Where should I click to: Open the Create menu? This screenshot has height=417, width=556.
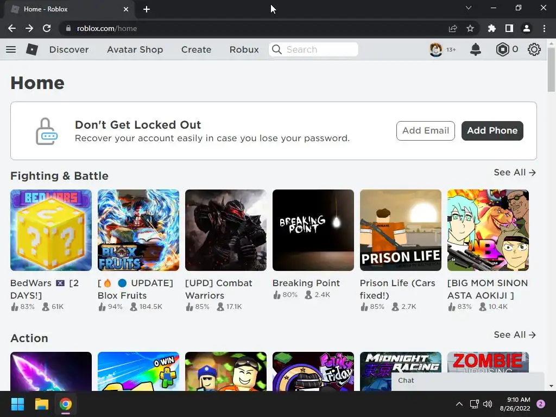pos(196,49)
